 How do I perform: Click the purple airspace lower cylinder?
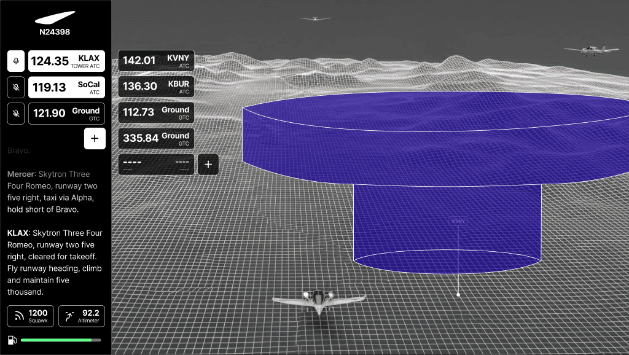[x=447, y=228]
